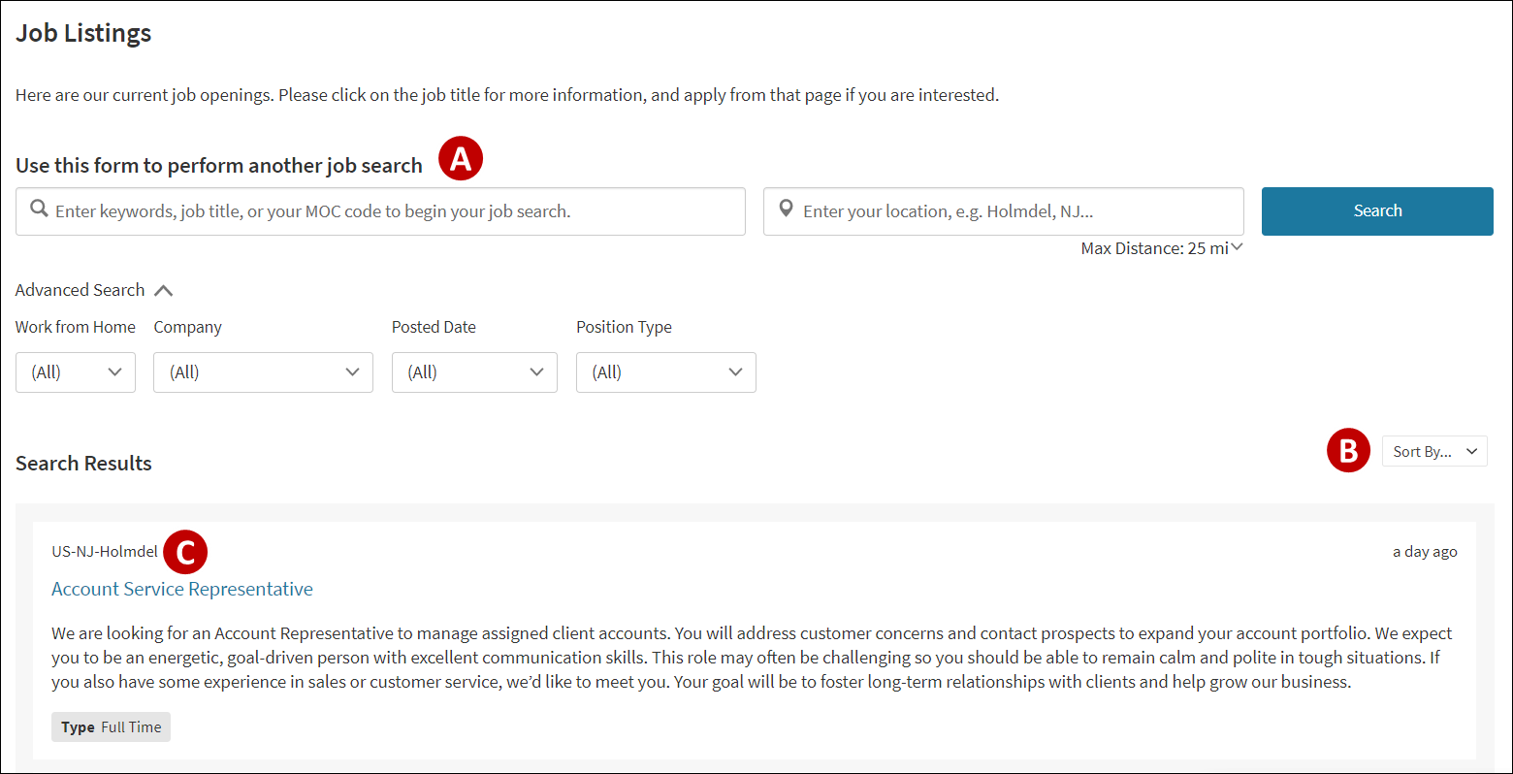Screen dimensions: 1513x774
Task: Click the Search Results heading
Action: click(x=83, y=464)
